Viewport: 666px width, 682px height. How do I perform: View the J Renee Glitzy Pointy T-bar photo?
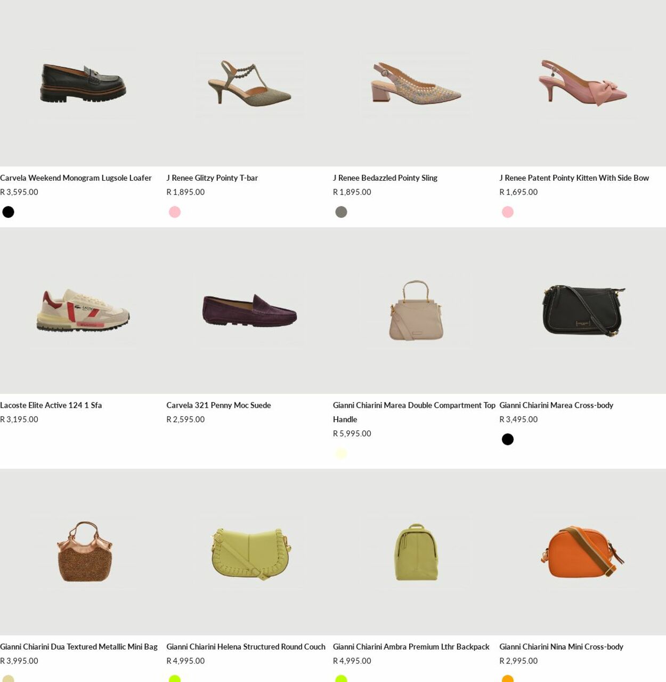249,83
